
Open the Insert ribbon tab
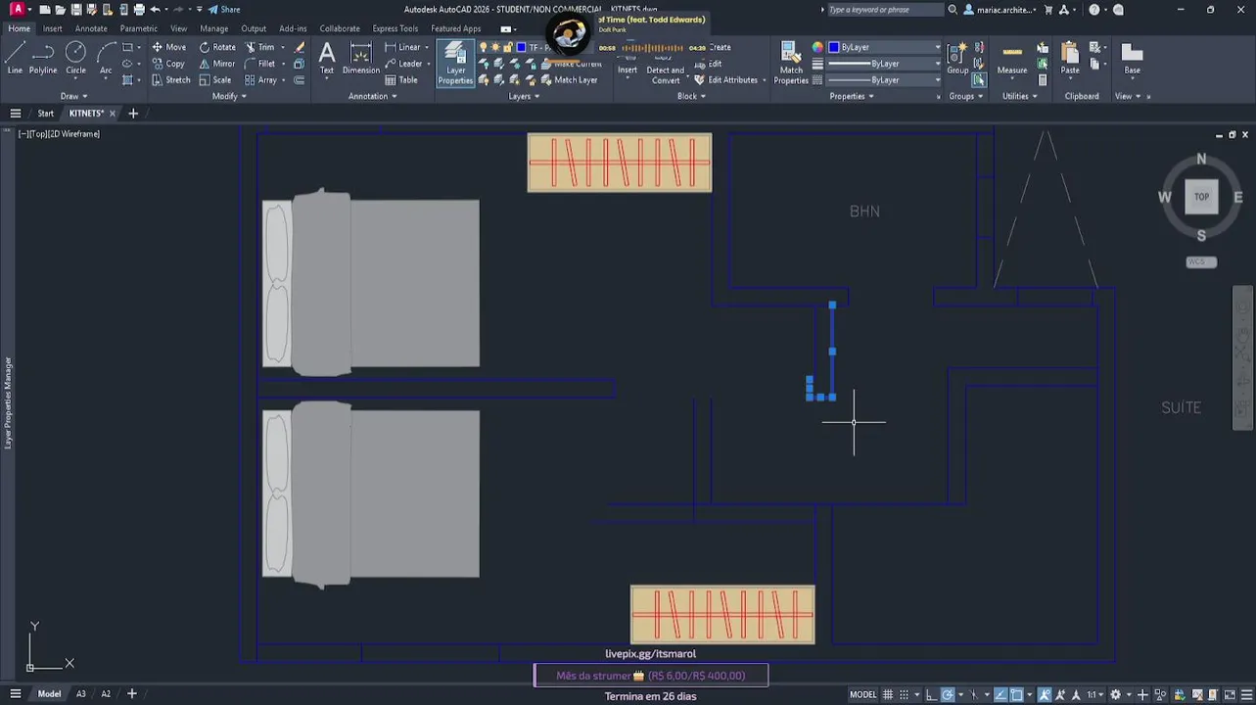(52, 28)
